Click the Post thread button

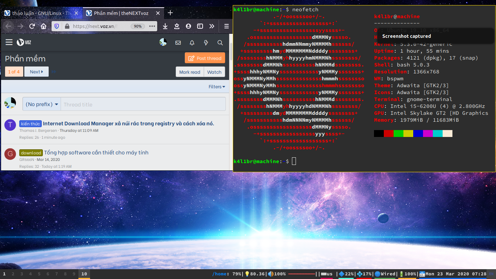(x=205, y=58)
